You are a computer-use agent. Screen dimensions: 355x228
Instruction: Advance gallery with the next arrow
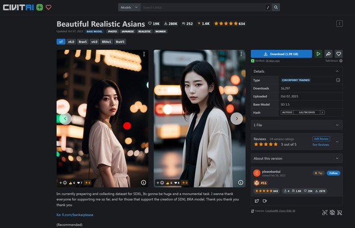click(237, 118)
